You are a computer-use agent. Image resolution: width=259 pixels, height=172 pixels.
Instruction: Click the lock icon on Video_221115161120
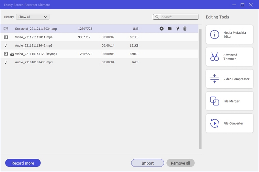coord(12,54)
